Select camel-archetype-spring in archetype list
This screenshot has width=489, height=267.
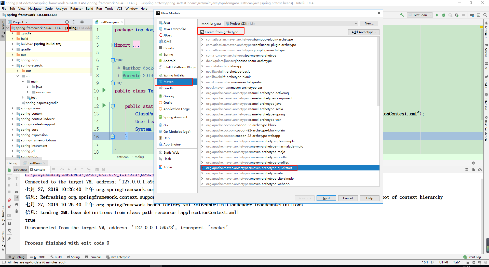pos(245,114)
